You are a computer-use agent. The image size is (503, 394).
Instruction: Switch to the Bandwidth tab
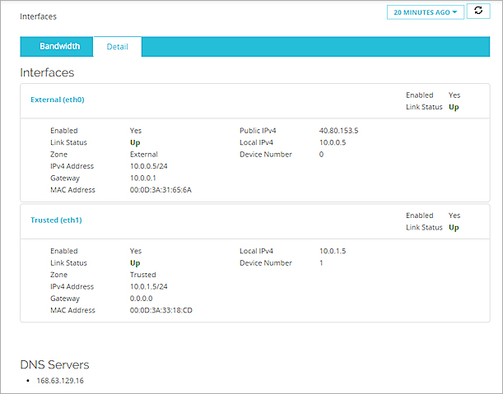pyautogui.click(x=59, y=47)
